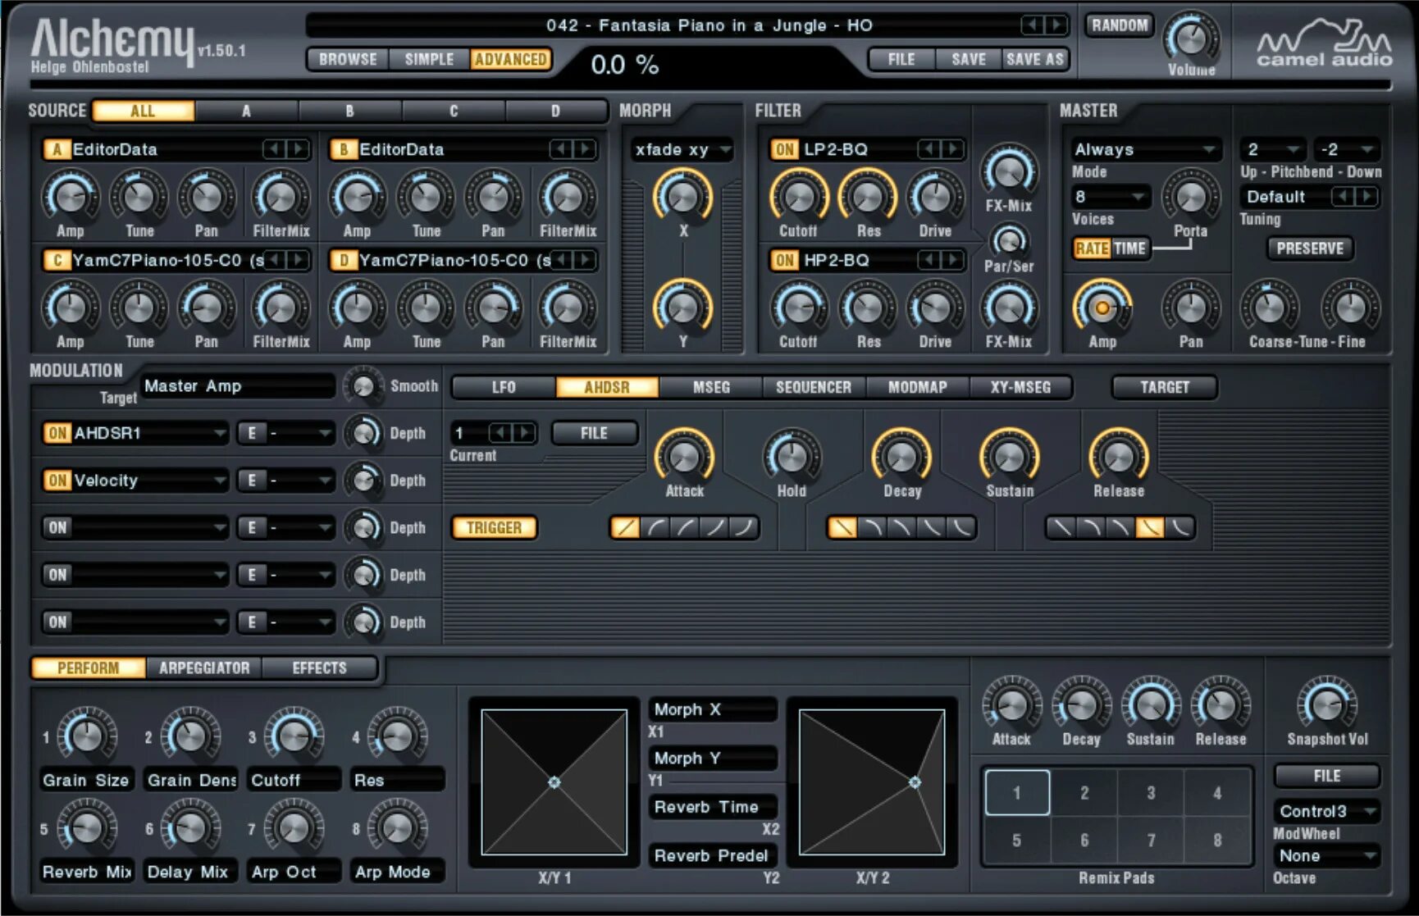Select the linear attack curve shape icon
This screenshot has width=1419, height=916.
tap(626, 527)
